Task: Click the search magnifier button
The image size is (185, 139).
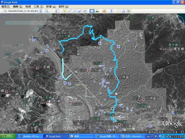Action: click(x=47, y=11)
